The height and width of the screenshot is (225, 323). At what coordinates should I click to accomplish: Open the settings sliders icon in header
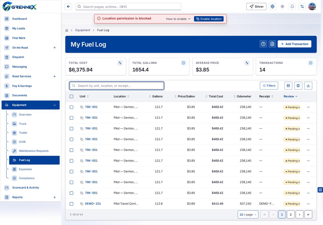302,7
